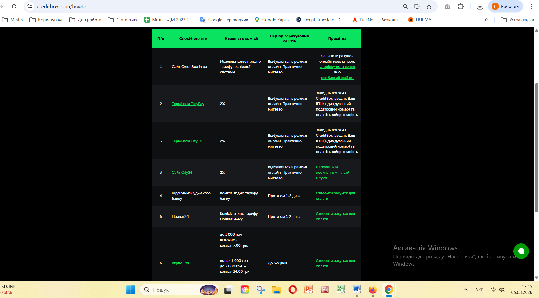Viewport: 539px width, 298px height.
Task: Open the Minfin bookmarks folder
Action: click(x=13, y=20)
